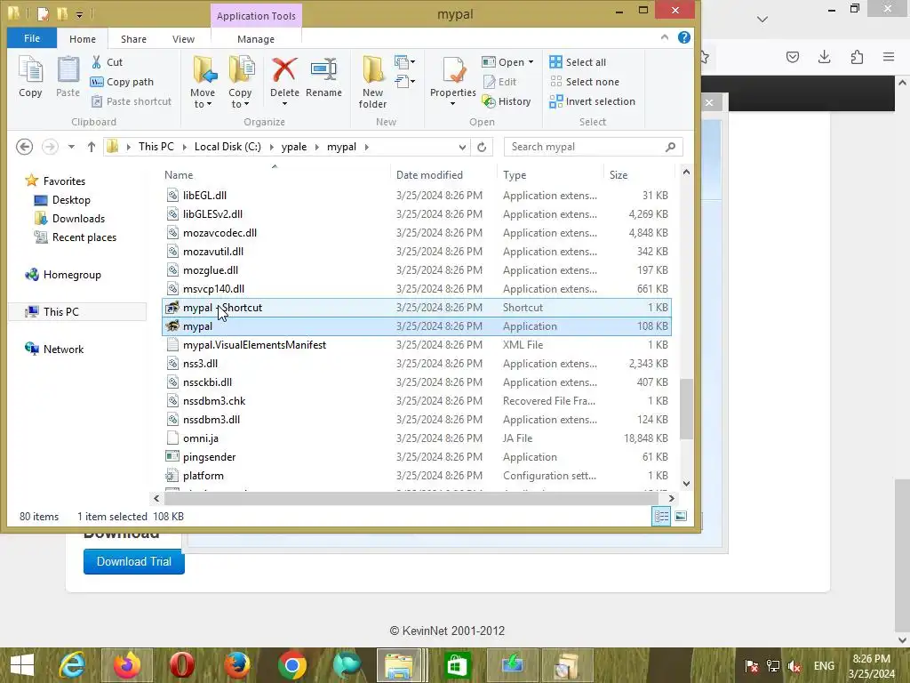
Task: Click This PC in the address breadcrumb
Action: pos(156,147)
